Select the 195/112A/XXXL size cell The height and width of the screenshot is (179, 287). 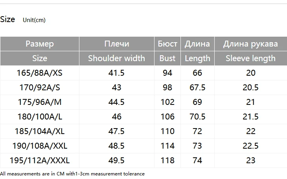pos(40,160)
